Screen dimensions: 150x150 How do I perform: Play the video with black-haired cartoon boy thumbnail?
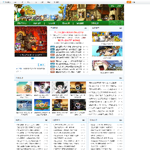pyautogui.click(x=60, y=87)
